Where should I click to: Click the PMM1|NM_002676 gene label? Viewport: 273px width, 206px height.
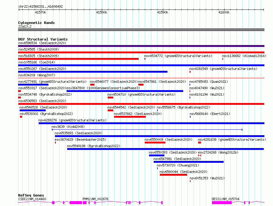[95, 199]
